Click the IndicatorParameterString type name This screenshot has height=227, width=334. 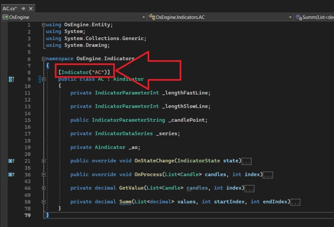pyautogui.click(x=128, y=120)
